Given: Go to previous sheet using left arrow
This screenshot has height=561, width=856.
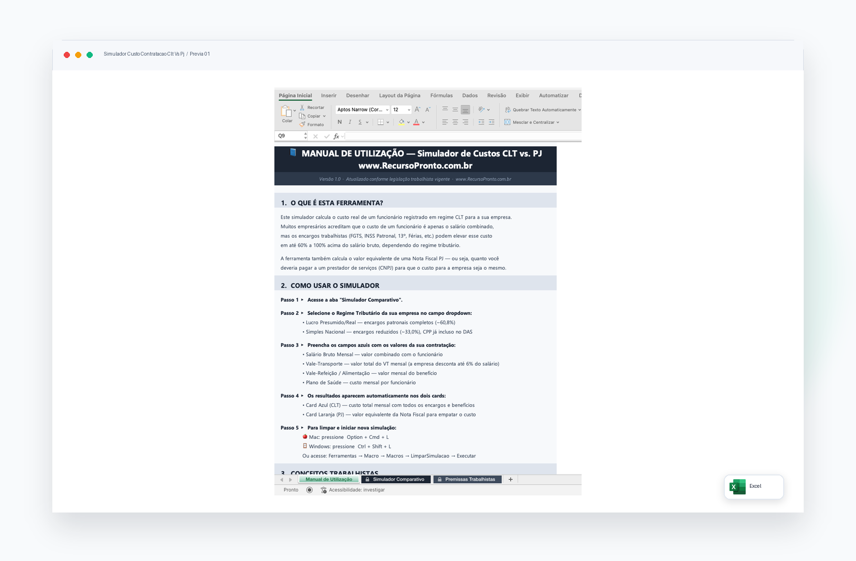Looking at the screenshot, I should (x=282, y=480).
